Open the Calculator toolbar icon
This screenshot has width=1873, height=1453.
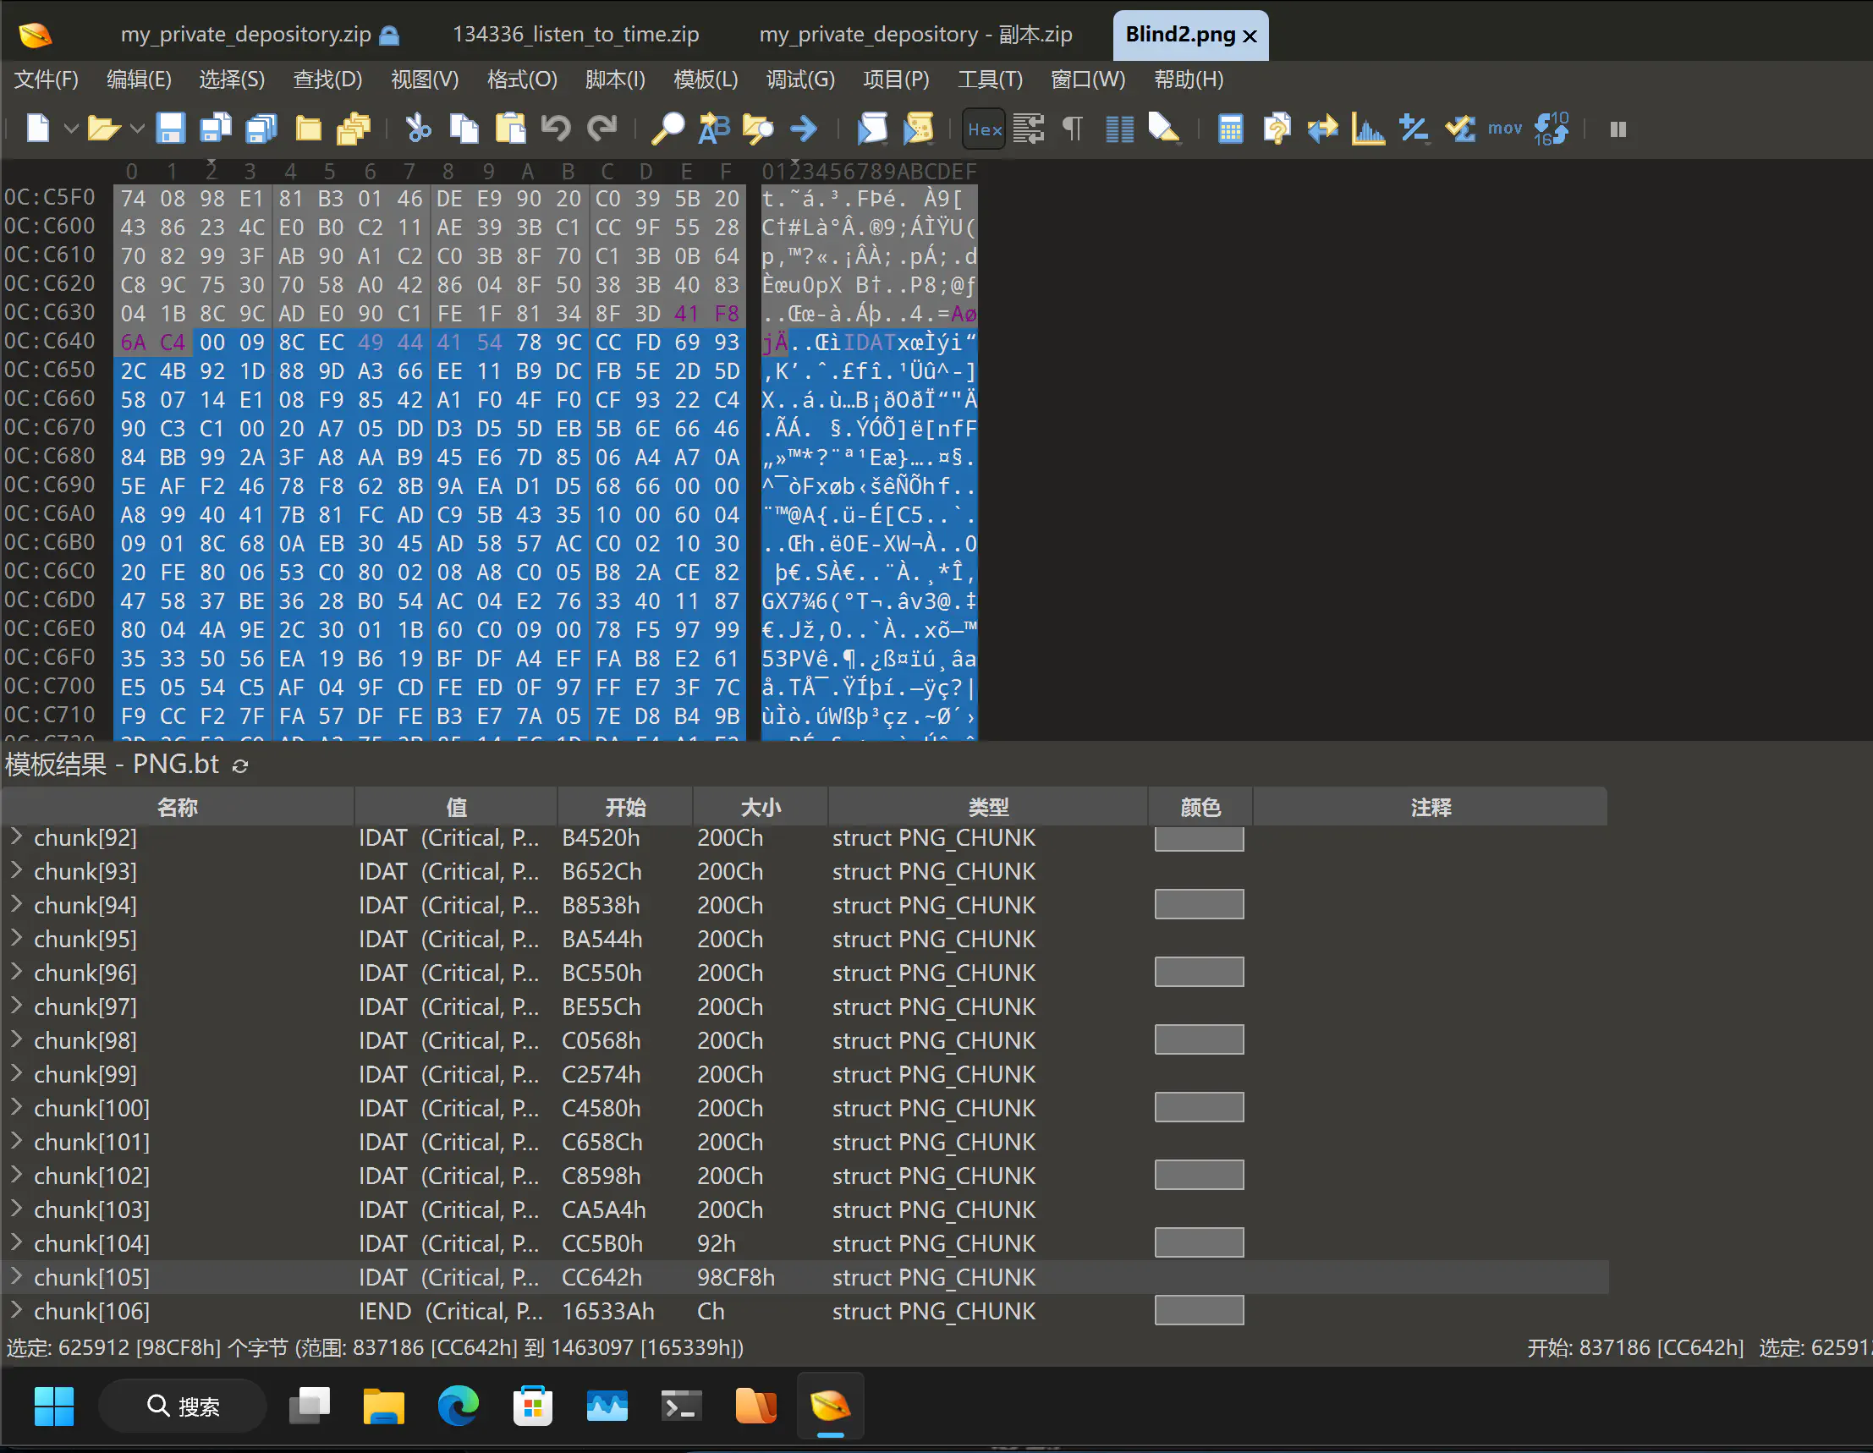[1230, 129]
